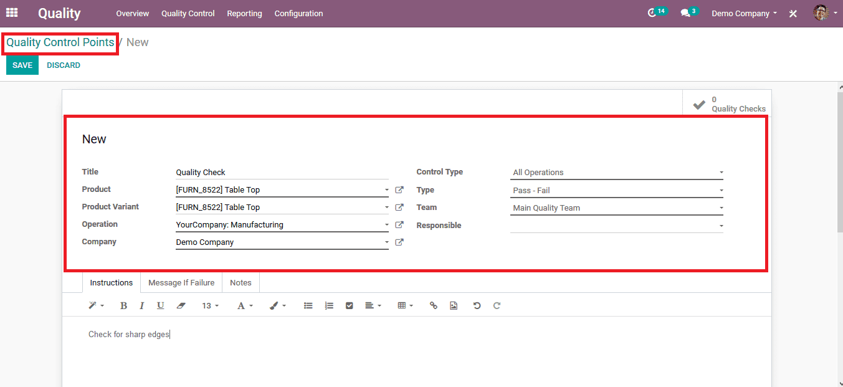Toggle bold formatting in editor
The image size is (843, 387).
tap(123, 305)
